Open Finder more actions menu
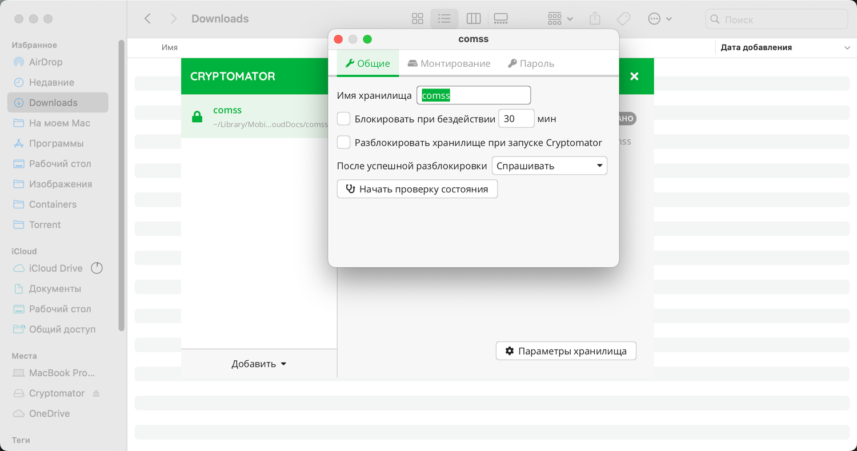 (x=660, y=19)
